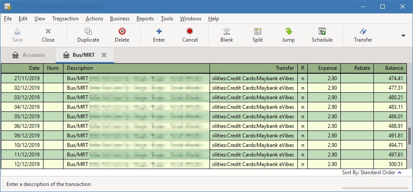Click balance value 497.61

(396, 154)
